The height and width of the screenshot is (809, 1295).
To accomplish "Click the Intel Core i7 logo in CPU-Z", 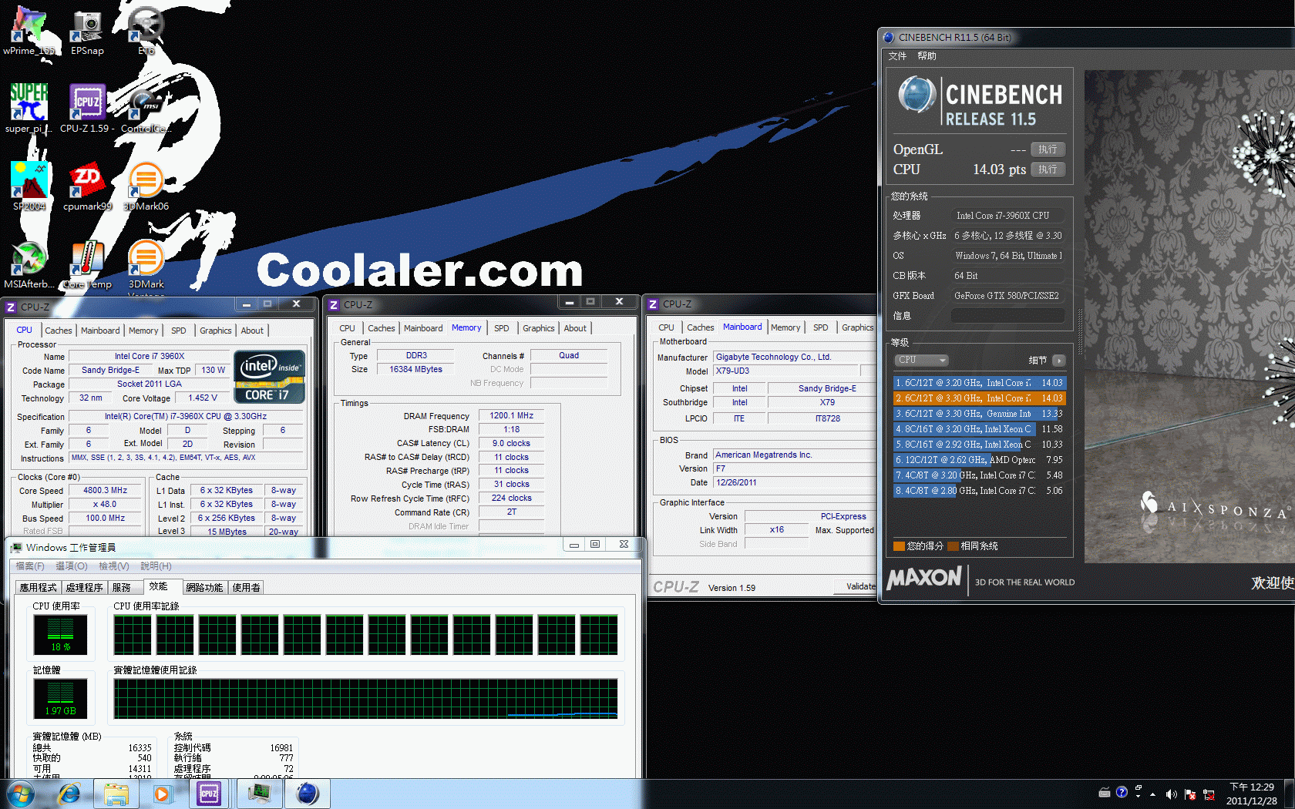I will click(x=270, y=378).
